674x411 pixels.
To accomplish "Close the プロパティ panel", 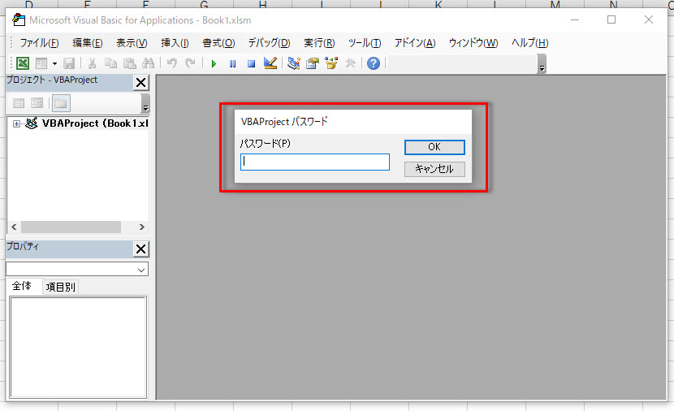I will [141, 249].
